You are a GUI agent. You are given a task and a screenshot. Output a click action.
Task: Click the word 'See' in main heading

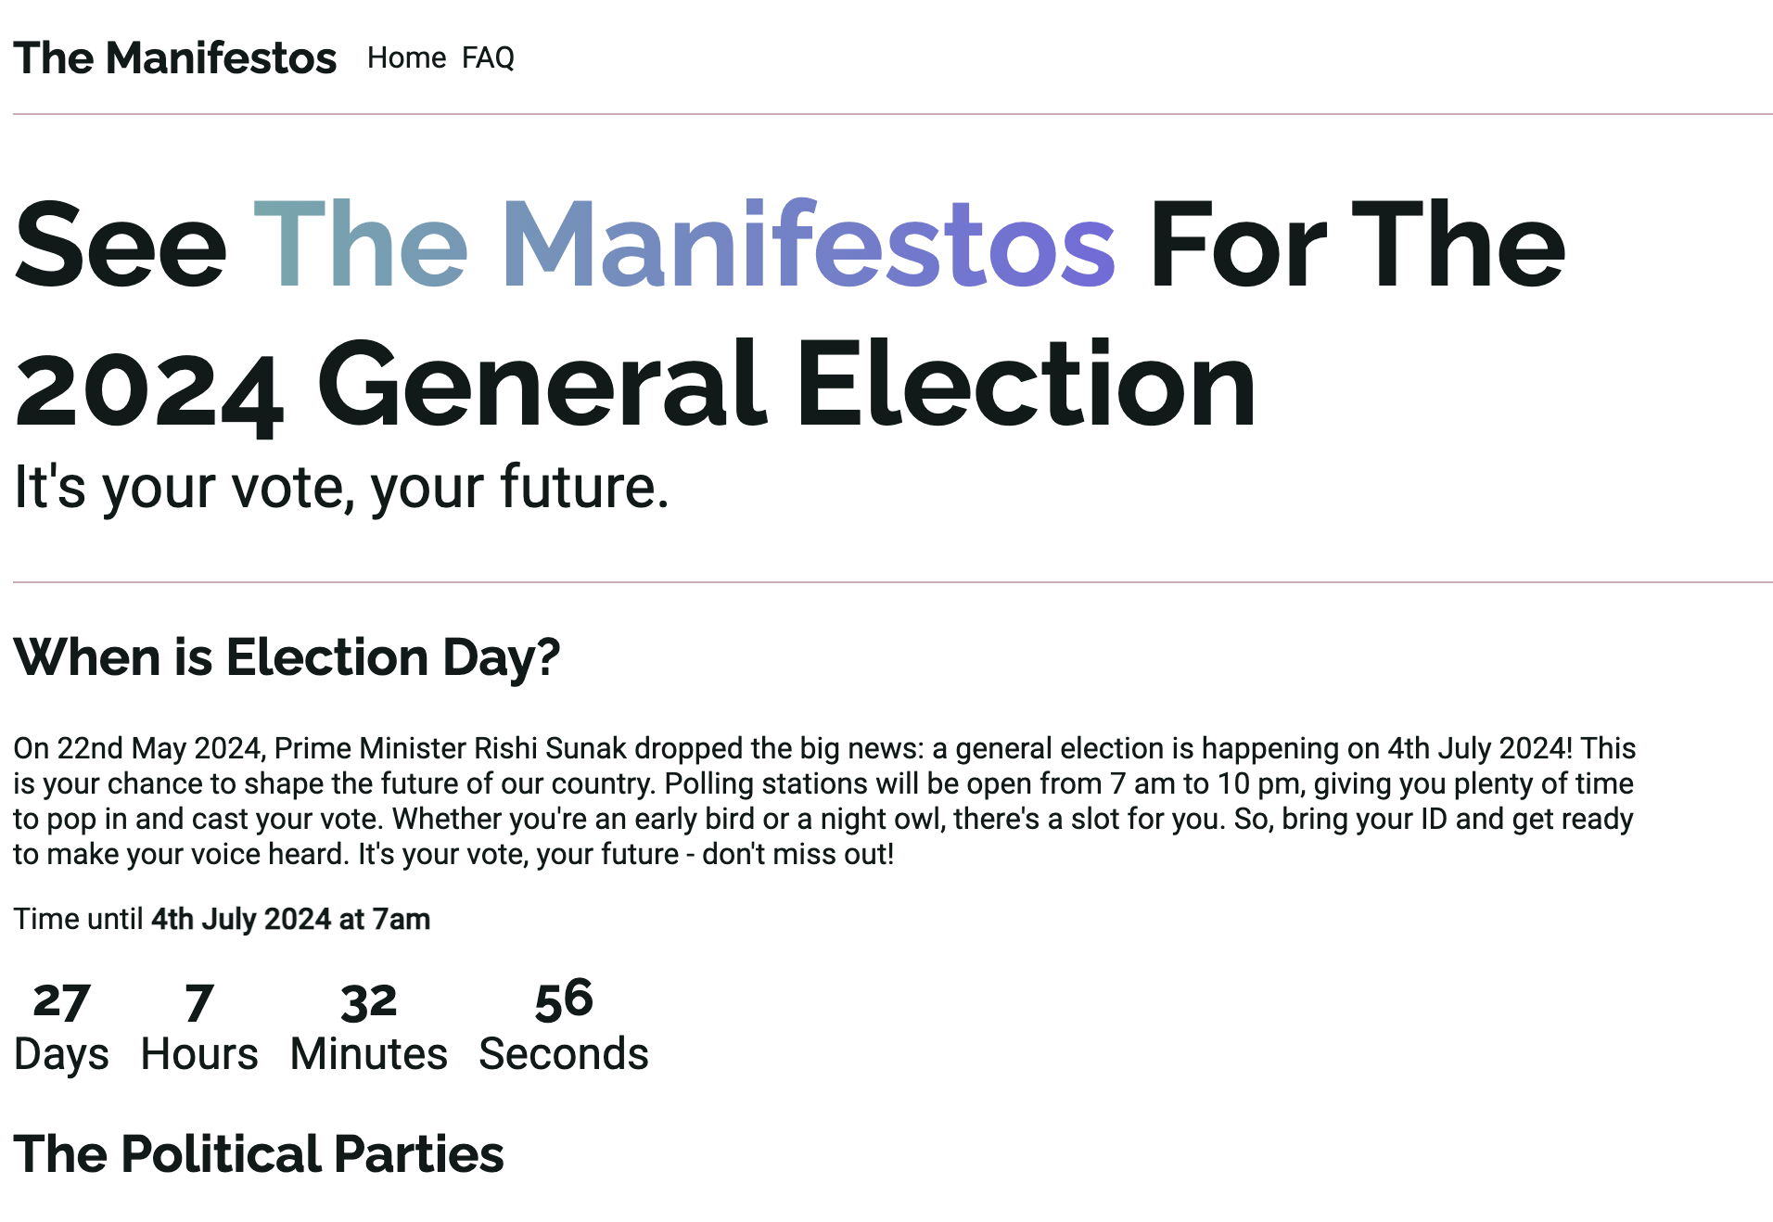pos(121,246)
